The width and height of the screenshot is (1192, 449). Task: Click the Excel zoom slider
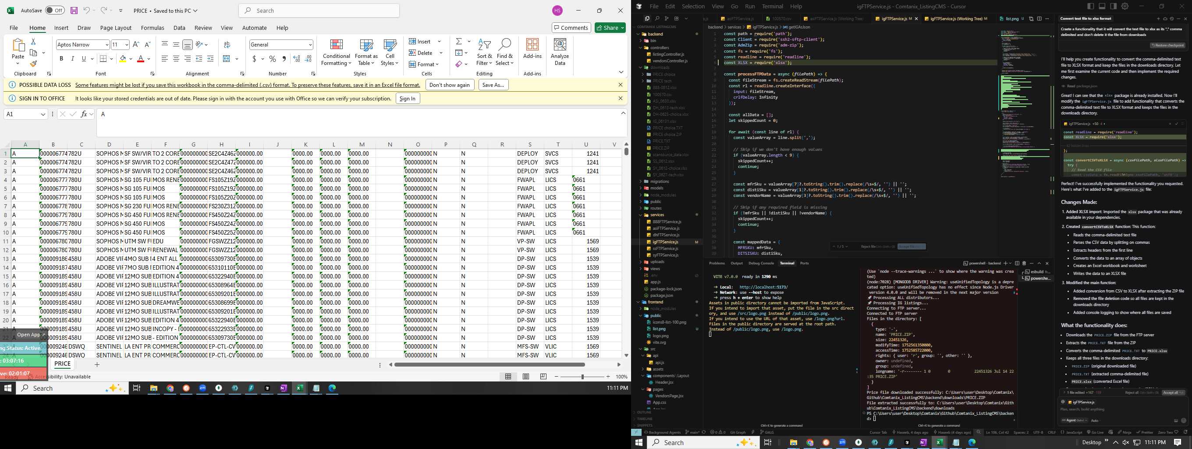582,376
